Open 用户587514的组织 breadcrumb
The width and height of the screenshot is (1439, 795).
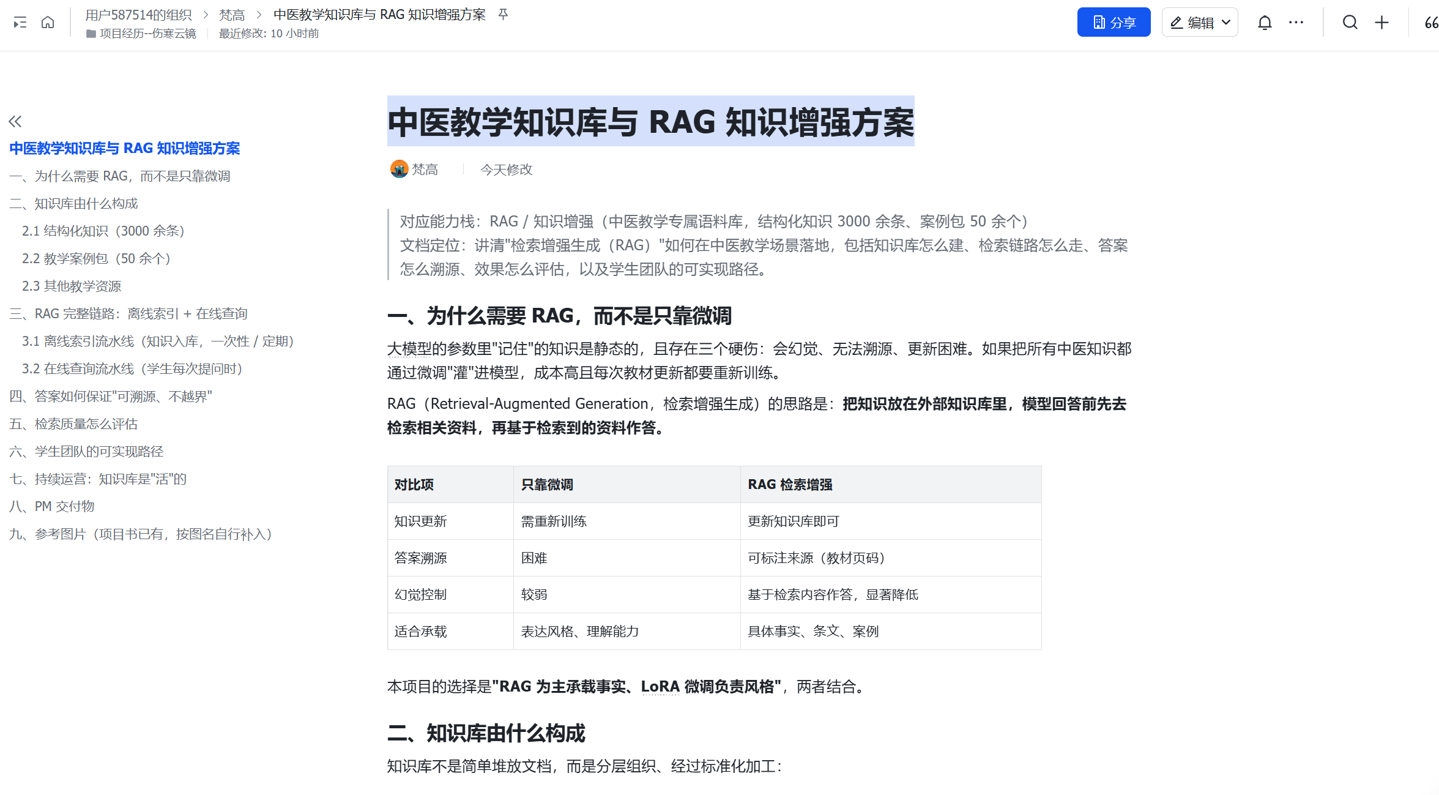pos(138,14)
